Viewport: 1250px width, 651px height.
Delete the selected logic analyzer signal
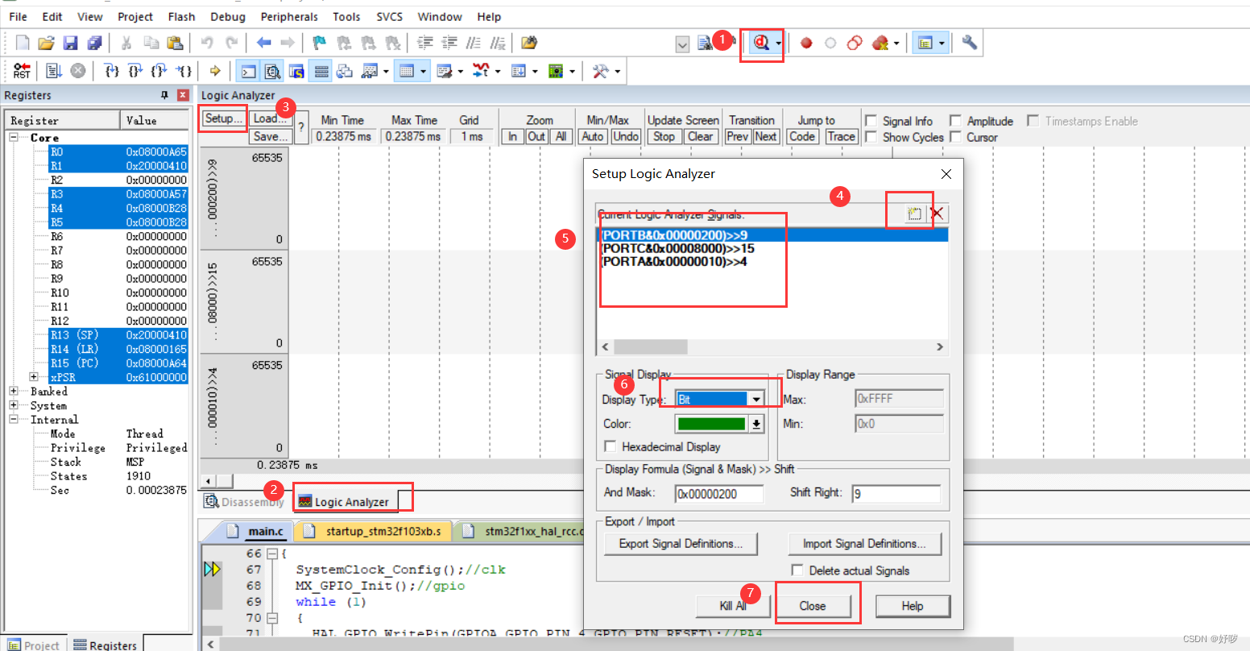937,214
